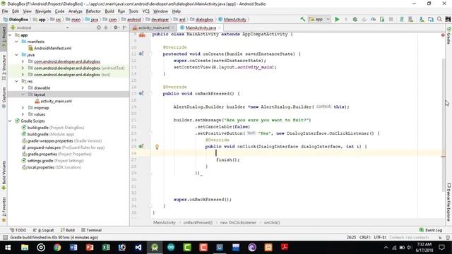This screenshot has height=254, width=452.
Task: Click Scroll from Source target icon
Action: tap(99, 28)
